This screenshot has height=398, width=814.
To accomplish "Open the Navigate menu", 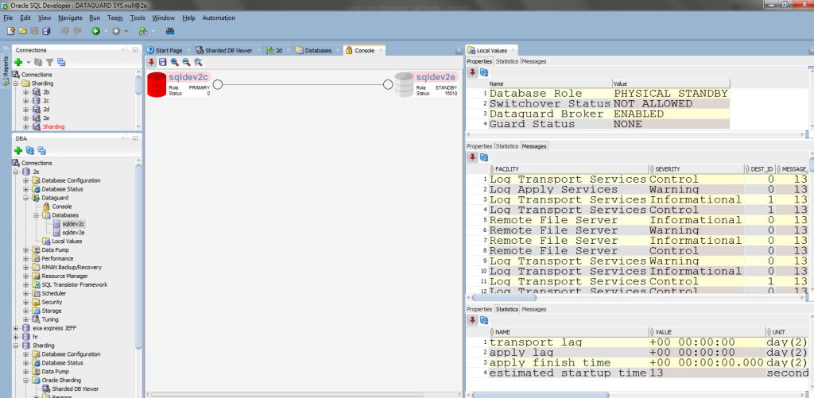I will pos(70,17).
